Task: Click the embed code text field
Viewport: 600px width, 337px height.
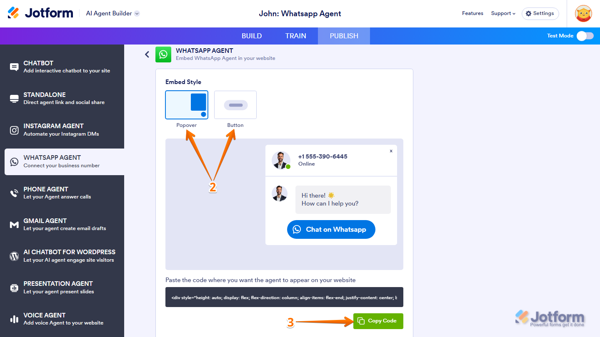Action: pos(284,297)
